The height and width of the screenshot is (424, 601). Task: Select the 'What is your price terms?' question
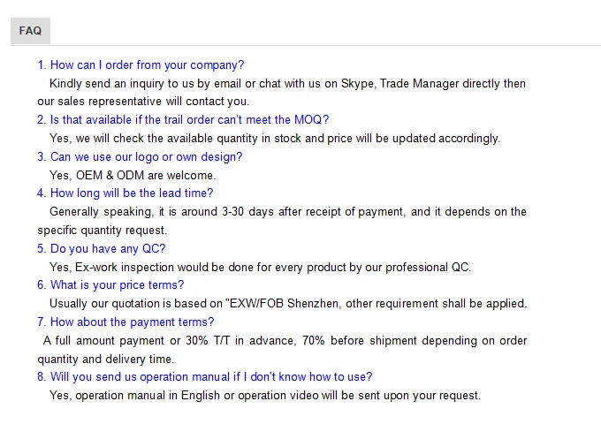point(110,284)
